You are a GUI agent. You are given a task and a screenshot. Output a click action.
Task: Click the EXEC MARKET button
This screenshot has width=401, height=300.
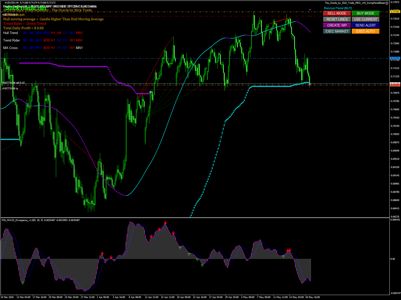[x=337, y=31]
